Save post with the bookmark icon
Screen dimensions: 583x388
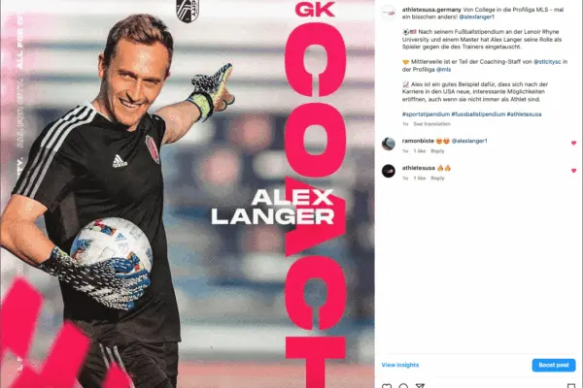(571, 386)
